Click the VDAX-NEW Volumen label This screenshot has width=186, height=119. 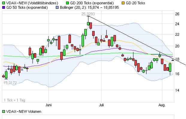(24, 112)
